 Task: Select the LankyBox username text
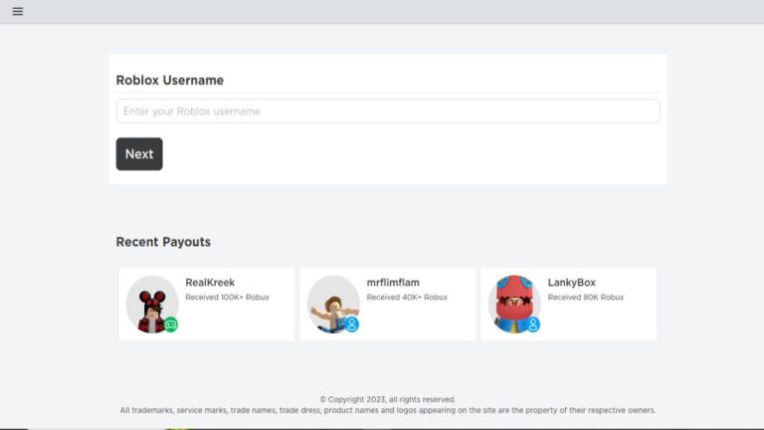(x=571, y=283)
